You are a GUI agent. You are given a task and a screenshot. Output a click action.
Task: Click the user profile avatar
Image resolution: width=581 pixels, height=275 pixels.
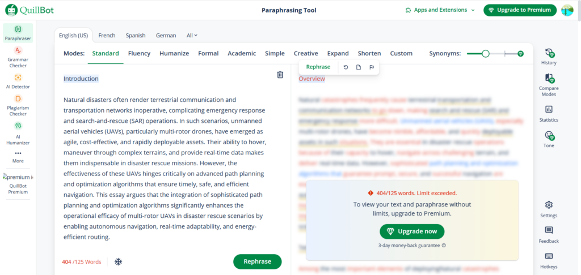click(x=567, y=10)
